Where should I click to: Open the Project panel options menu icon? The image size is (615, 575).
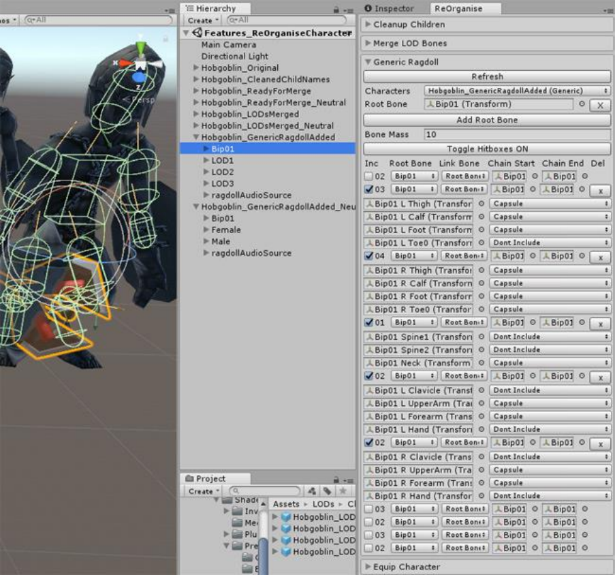(x=348, y=480)
